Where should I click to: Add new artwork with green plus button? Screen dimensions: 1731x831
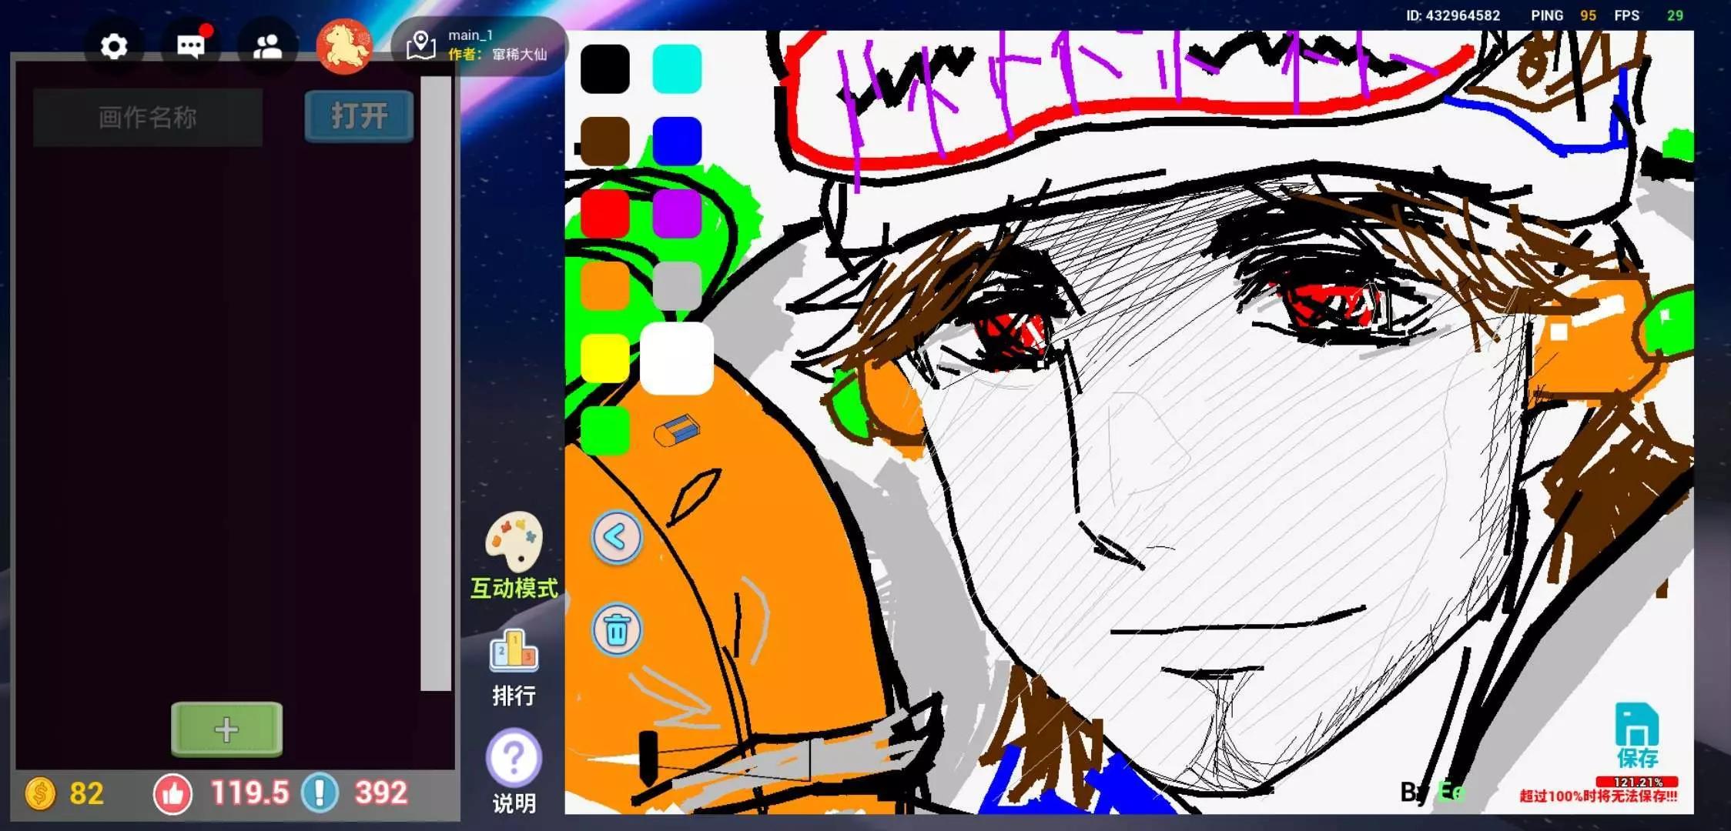coord(226,729)
